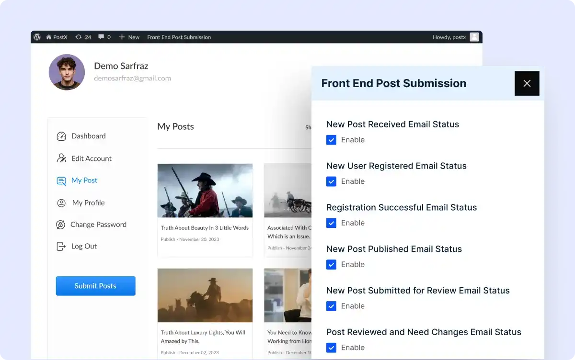
Task: Click the WordPress logo icon
Action: [x=37, y=37]
